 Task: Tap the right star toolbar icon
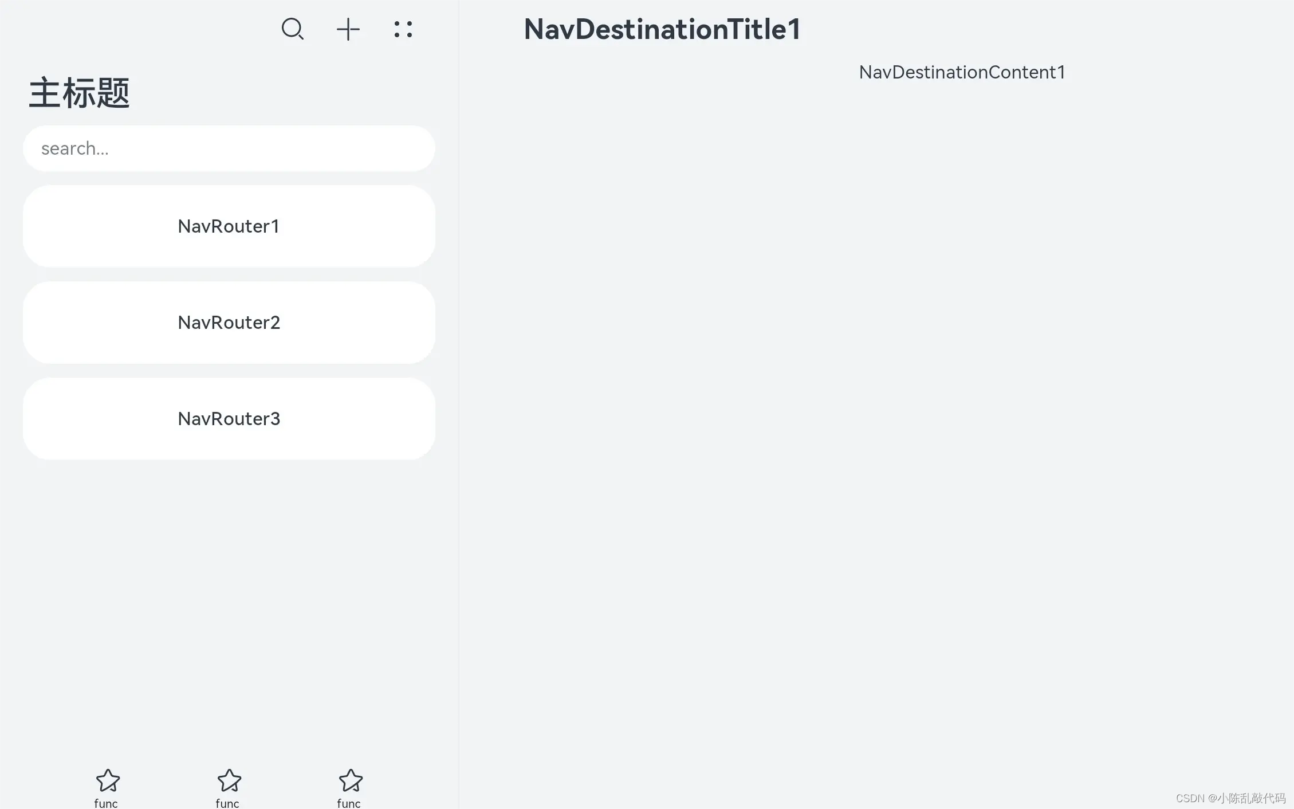click(x=351, y=780)
